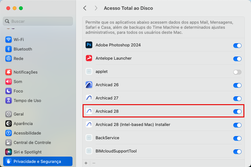Select the Som sidebar label
The width and height of the screenshot is (251, 167).
(18, 81)
